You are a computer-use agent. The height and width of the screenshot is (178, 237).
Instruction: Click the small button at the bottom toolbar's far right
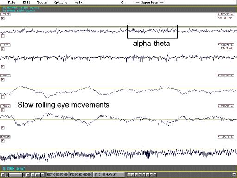[x=234, y=175]
